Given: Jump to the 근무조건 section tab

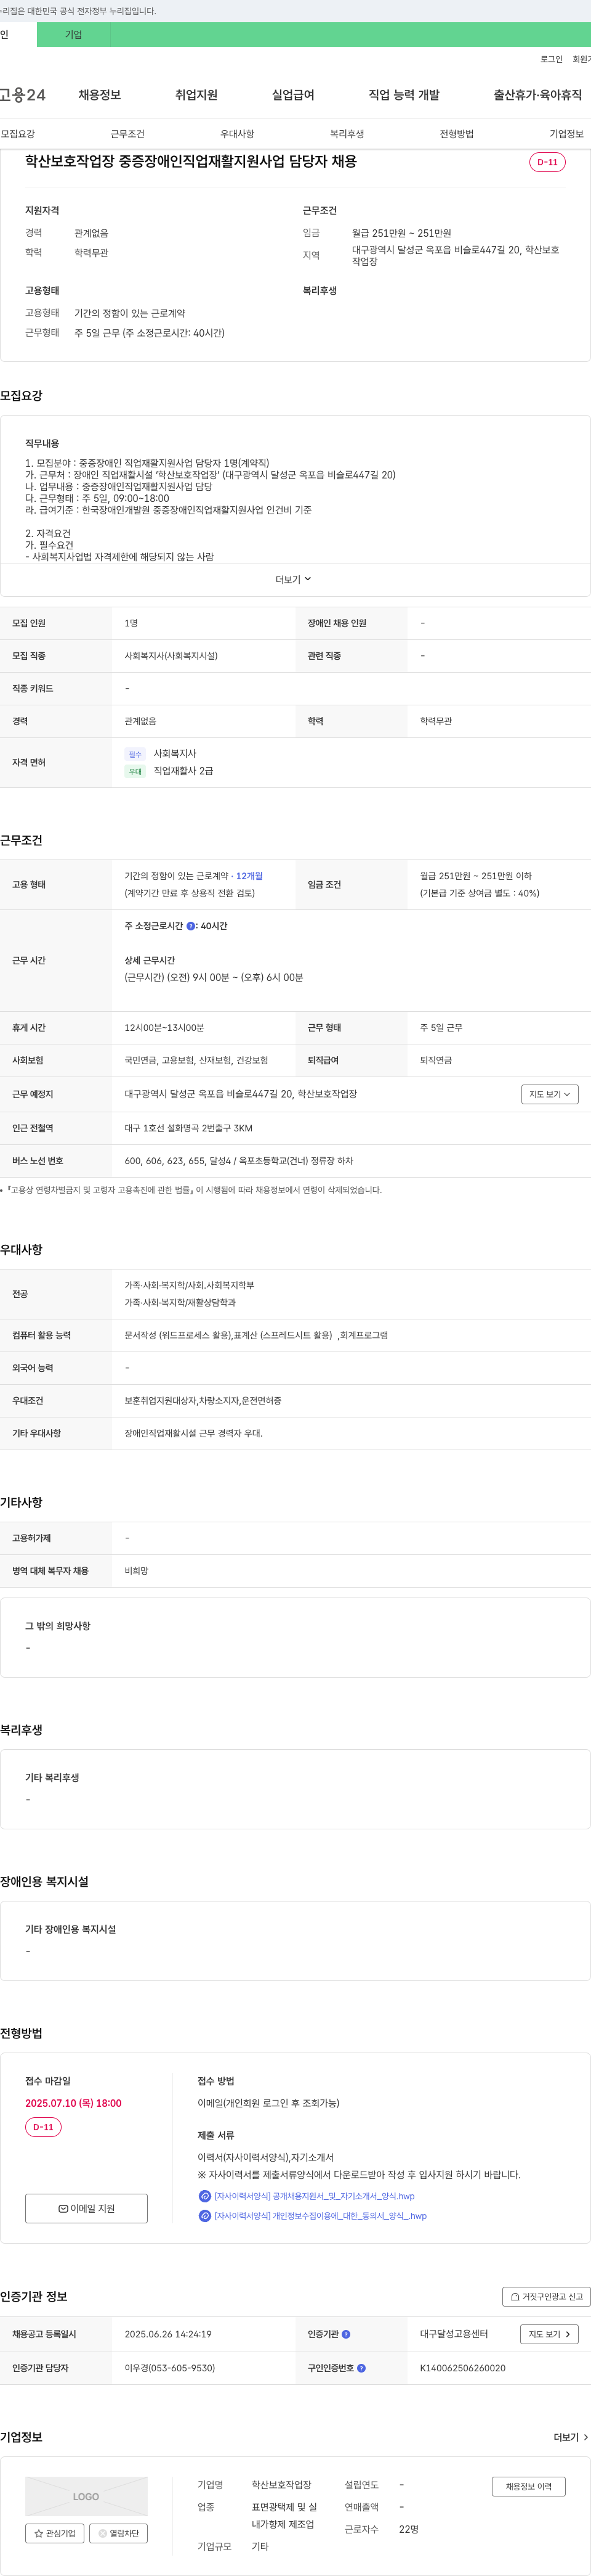Looking at the screenshot, I should (128, 134).
